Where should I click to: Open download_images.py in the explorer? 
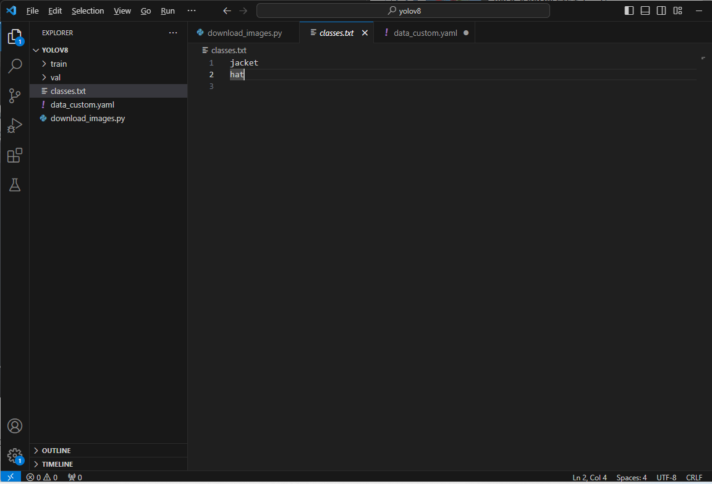(x=109, y=118)
